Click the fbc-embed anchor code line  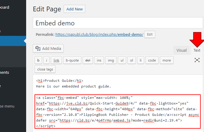tap(84, 98)
